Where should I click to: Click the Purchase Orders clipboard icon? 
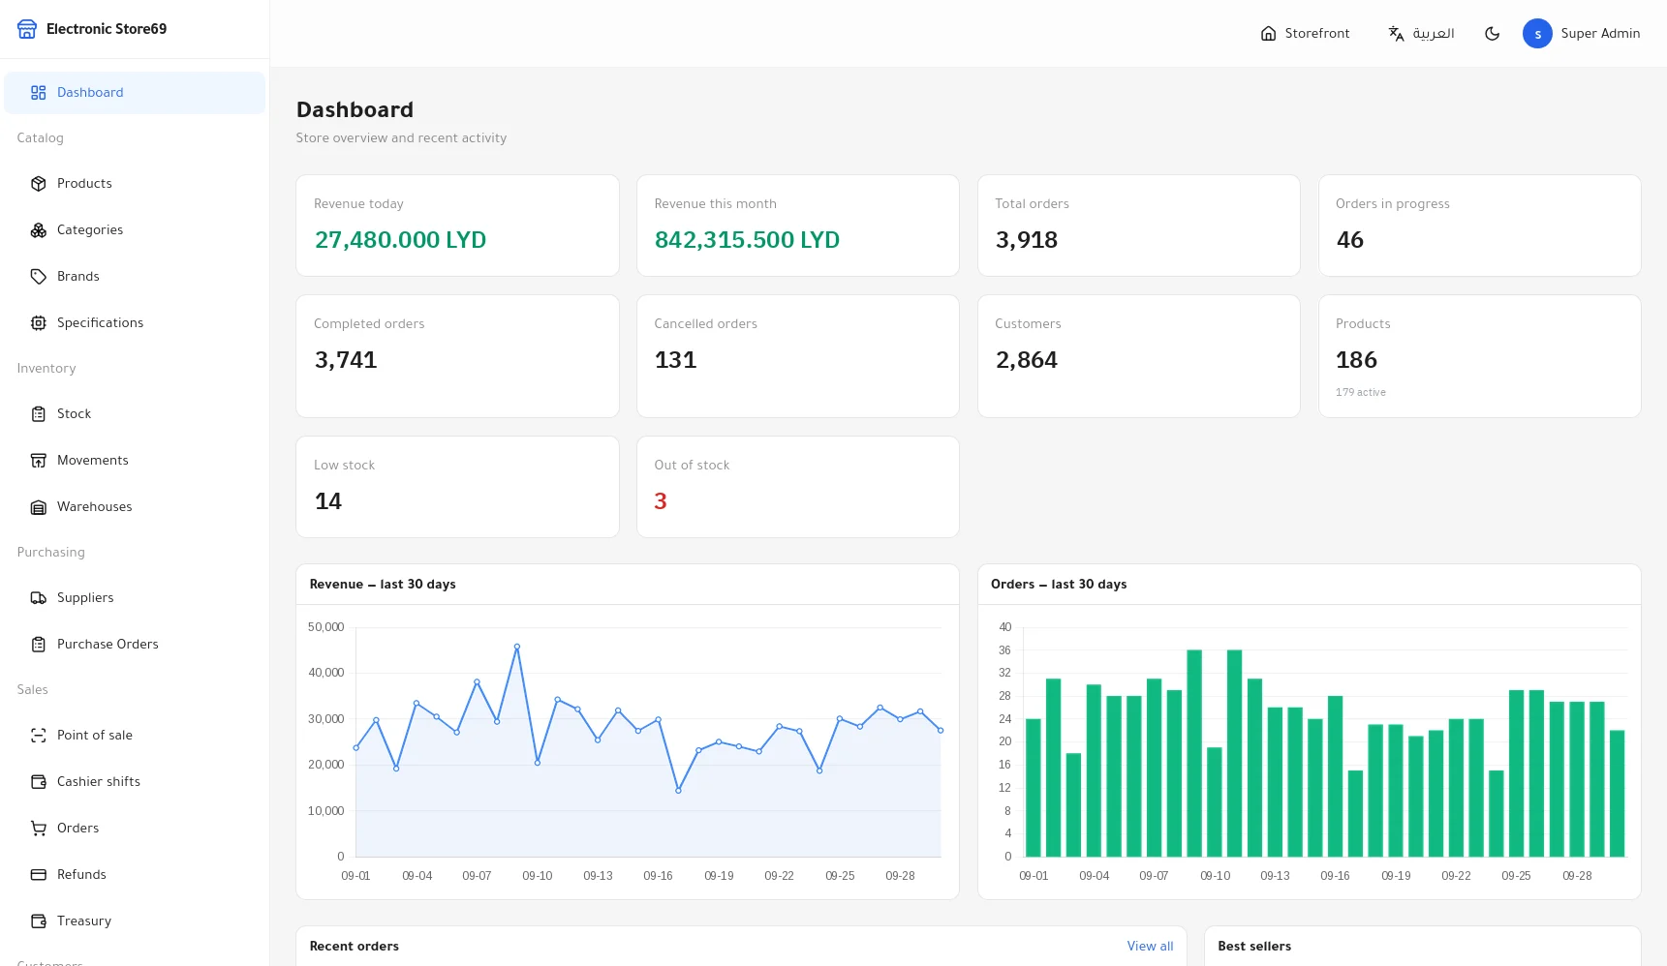(x=39, y=645)
